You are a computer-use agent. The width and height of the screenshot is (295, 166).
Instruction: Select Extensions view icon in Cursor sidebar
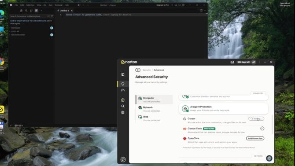pos(36,11)
